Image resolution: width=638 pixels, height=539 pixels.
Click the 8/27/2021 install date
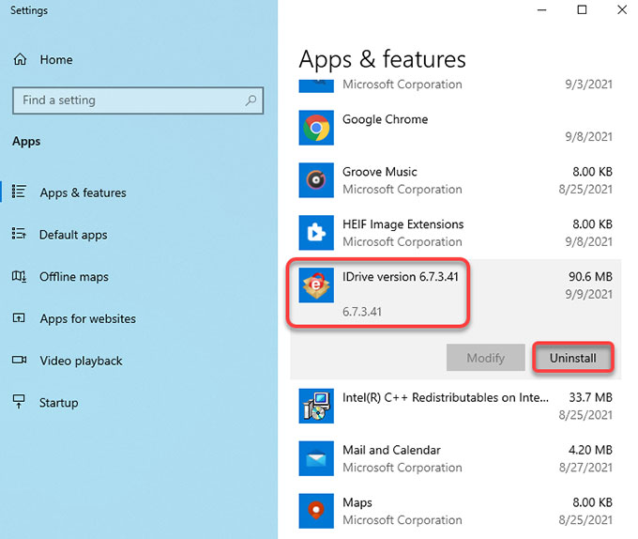point(585,468)
